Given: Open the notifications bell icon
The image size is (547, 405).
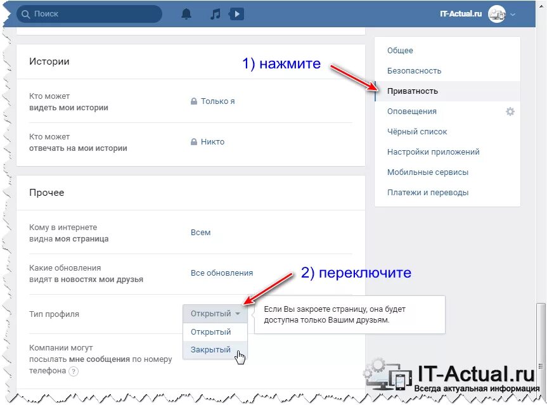Looking at the screenshot, I should coord(186,14).
